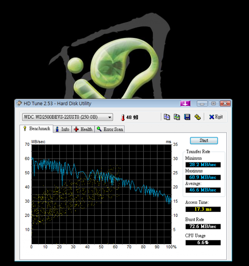Click the HD Tune 2.53 window title
Screen dimensions: 249x266
point(57,103)
